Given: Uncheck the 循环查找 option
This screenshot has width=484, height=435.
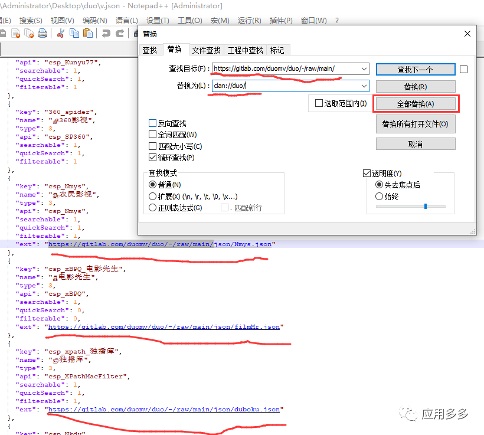Looking at the screenshot, I should pos(153,158).
